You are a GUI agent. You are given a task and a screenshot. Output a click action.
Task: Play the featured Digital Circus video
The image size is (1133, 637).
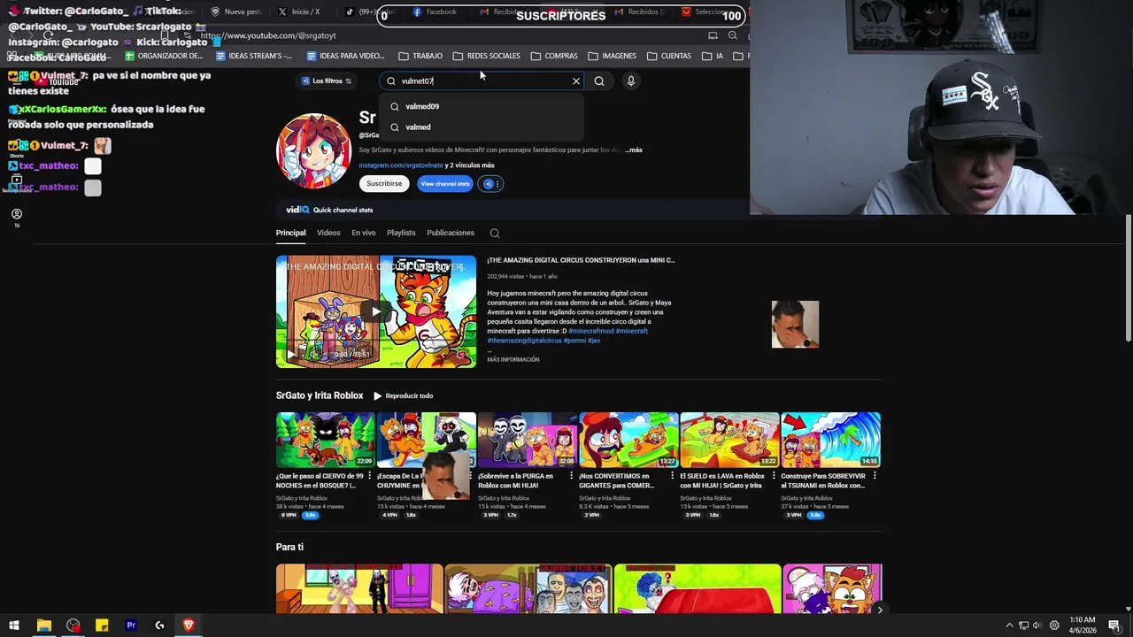point(376,311)
